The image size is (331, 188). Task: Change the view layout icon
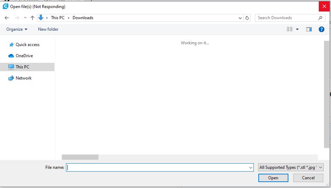tap(290, 29)
